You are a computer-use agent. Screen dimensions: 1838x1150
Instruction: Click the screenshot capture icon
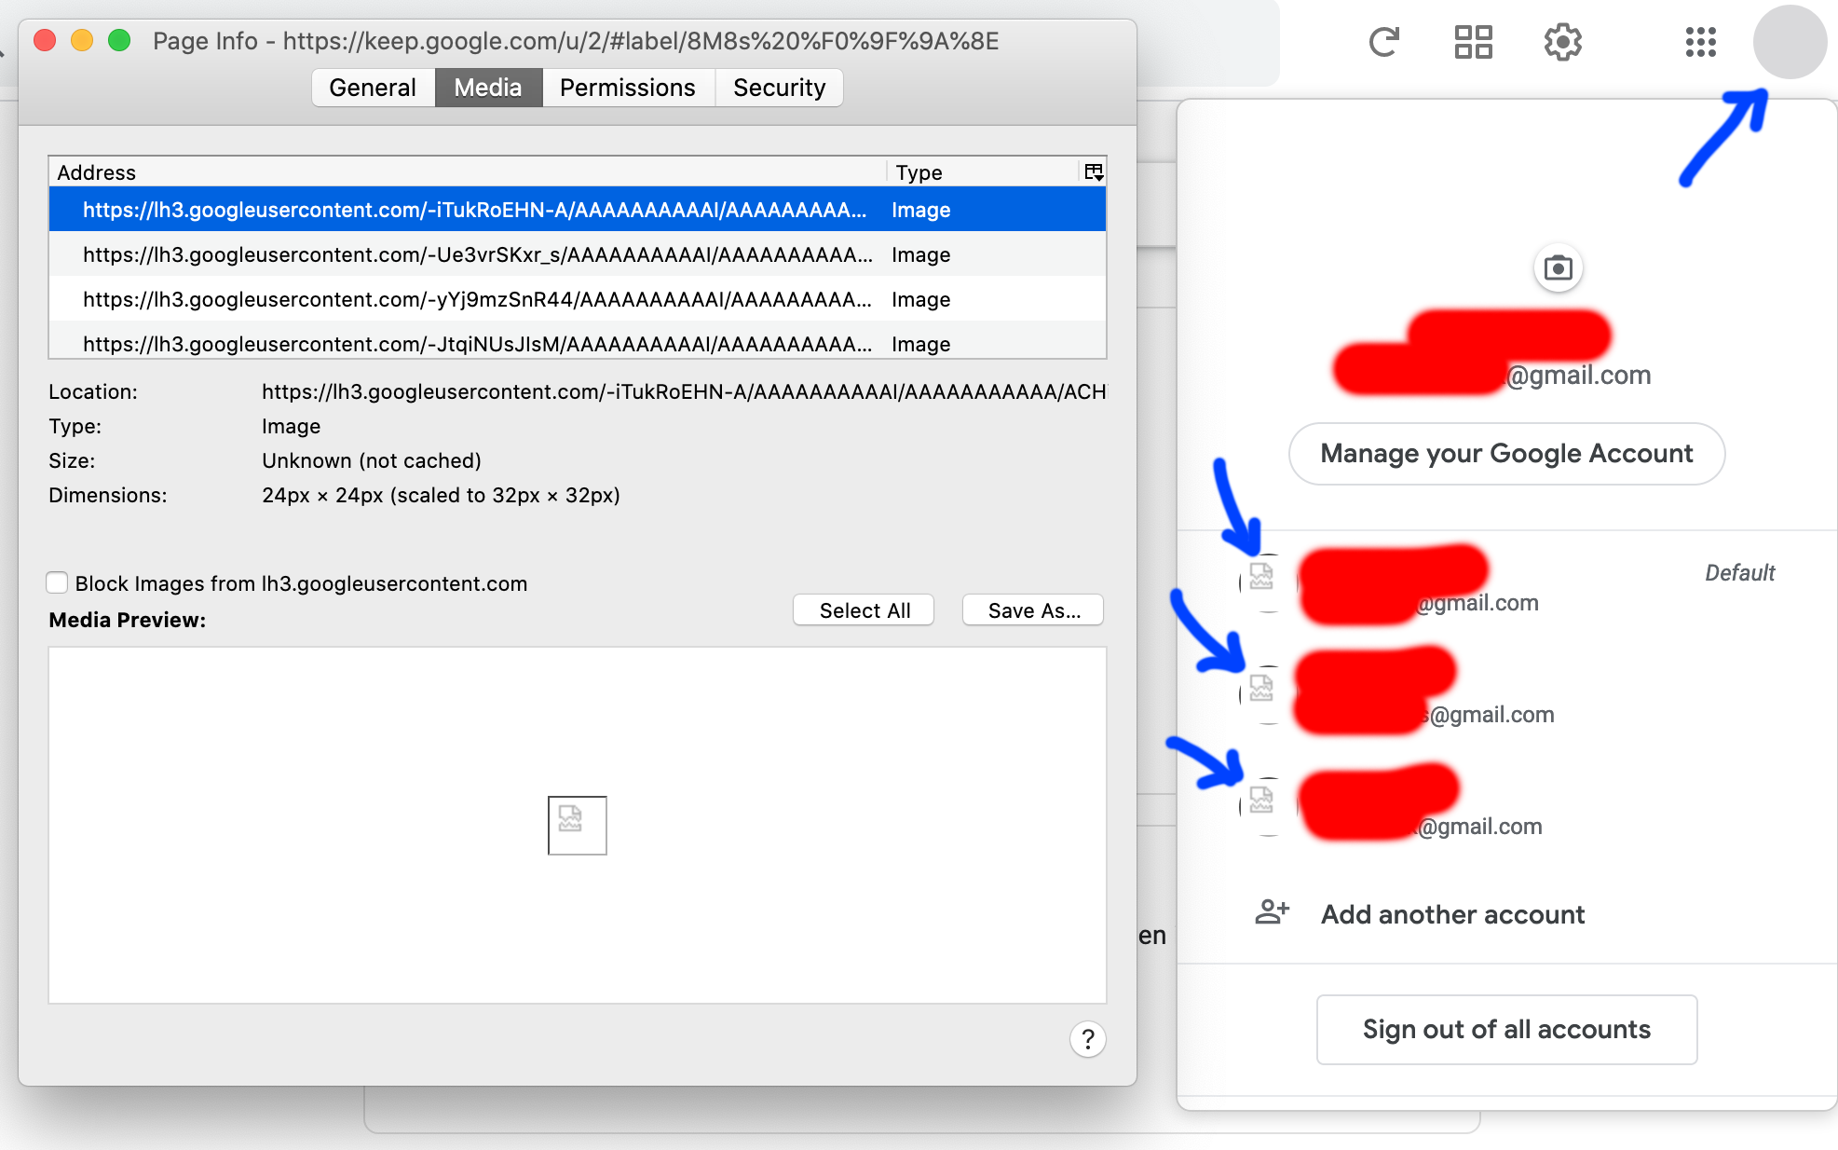pos(1559,267)
